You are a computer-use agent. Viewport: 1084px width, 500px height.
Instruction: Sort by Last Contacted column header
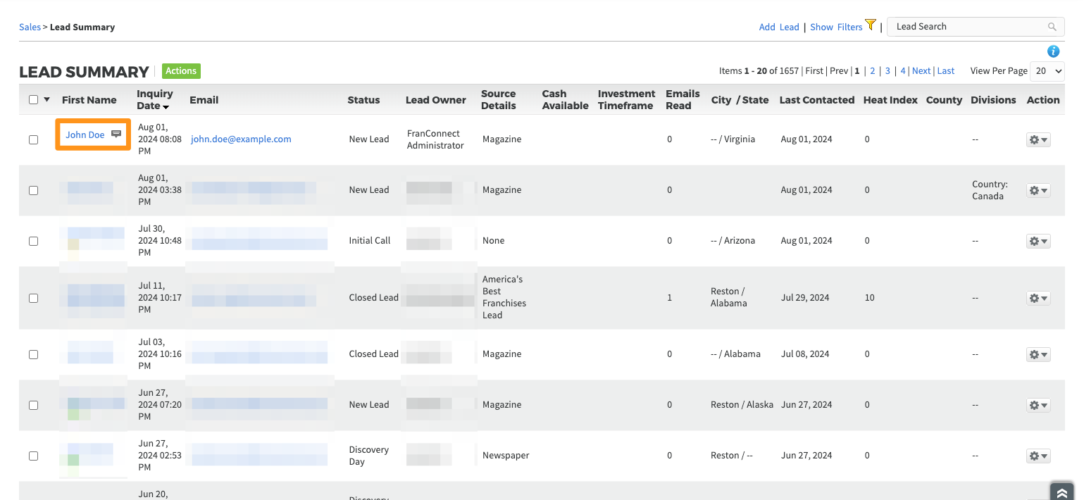point(817,100)
